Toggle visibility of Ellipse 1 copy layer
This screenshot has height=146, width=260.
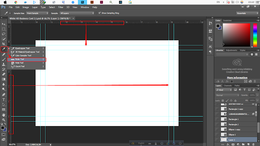click(x=217, y=129)
